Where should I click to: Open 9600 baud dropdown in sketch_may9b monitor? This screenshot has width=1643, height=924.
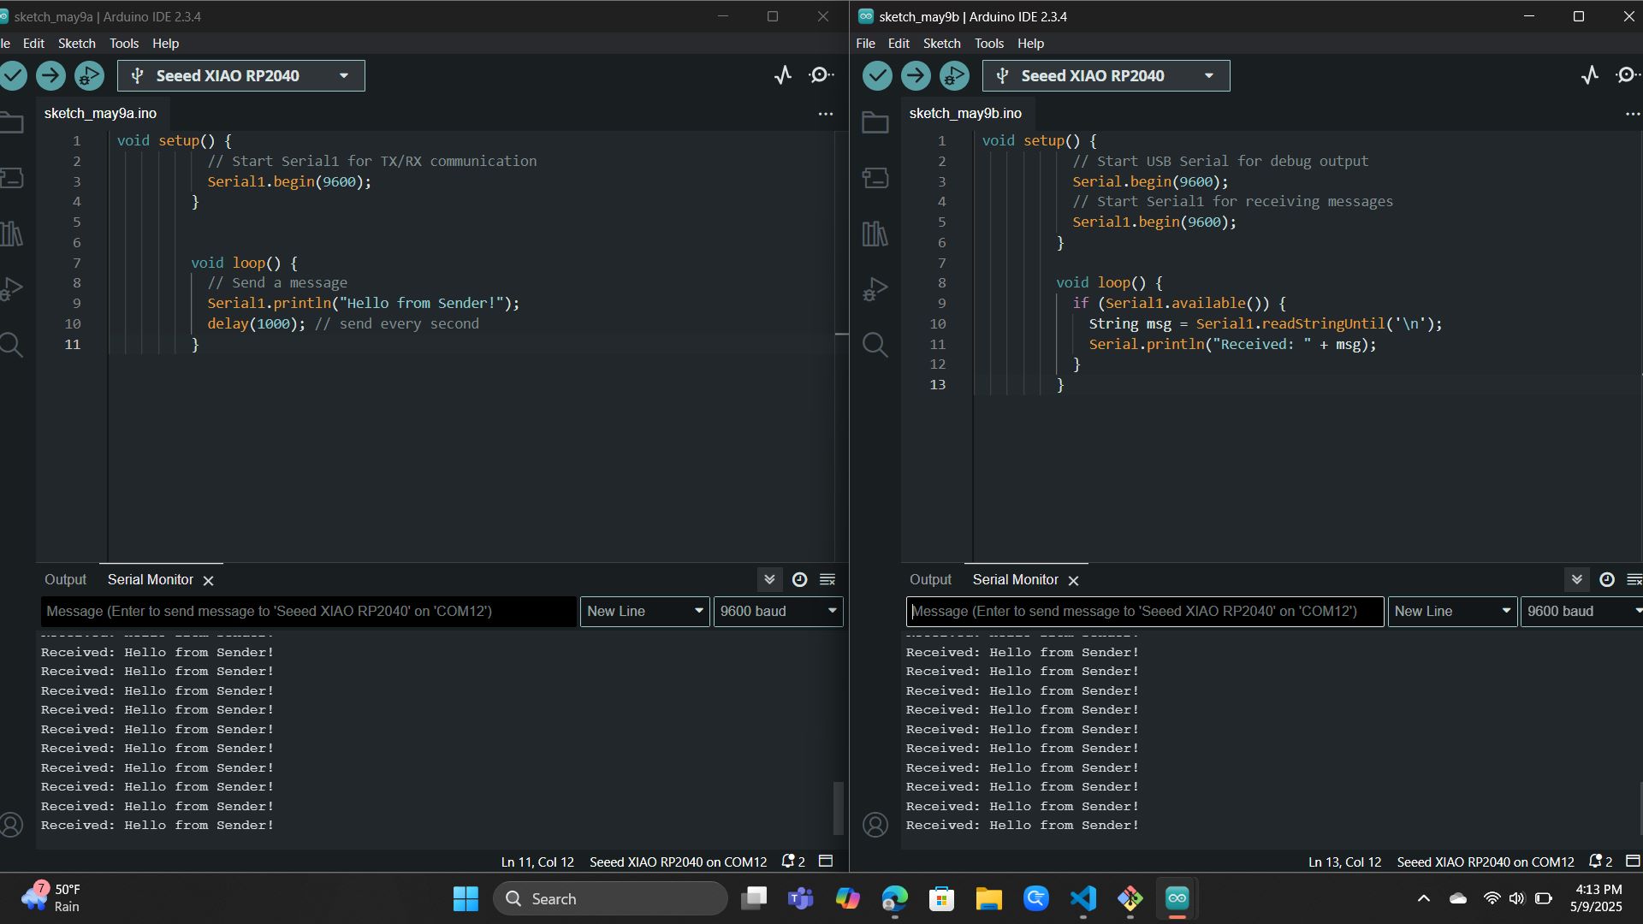(x=1581, y=611)
